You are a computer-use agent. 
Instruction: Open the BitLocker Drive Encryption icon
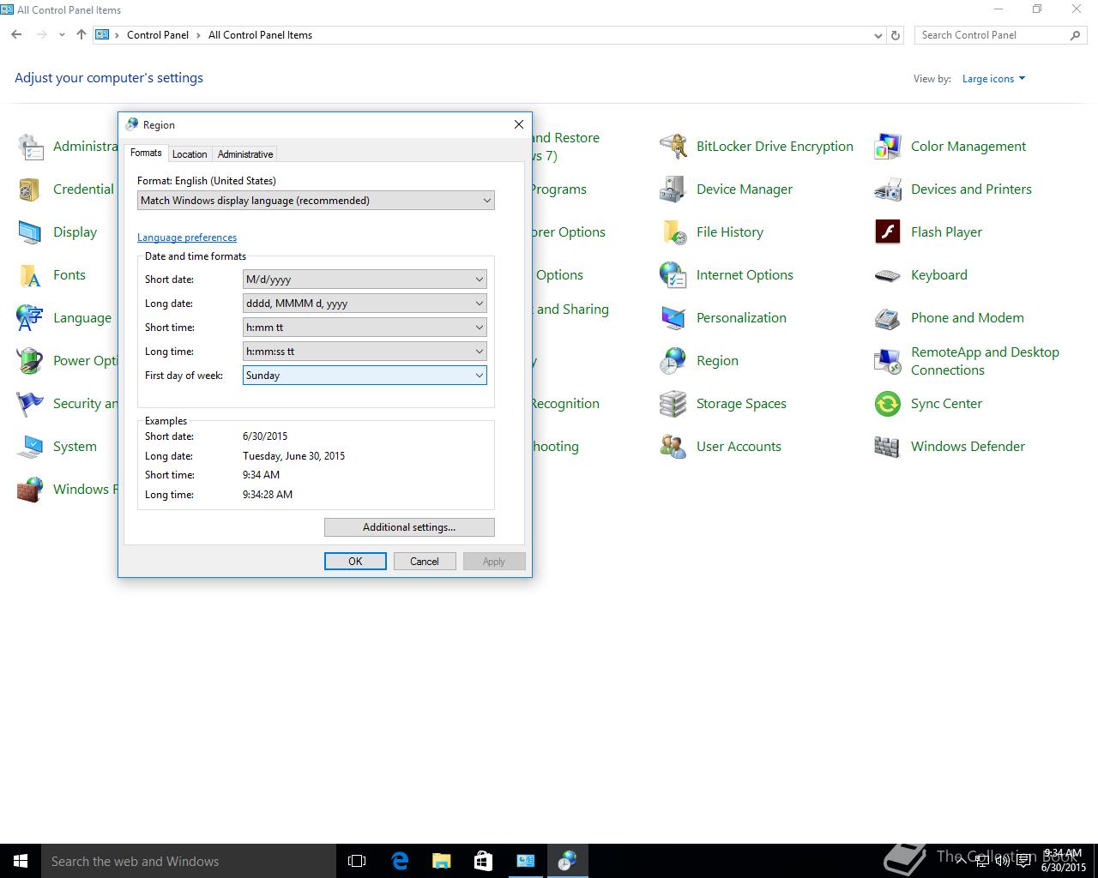point(673,147)
